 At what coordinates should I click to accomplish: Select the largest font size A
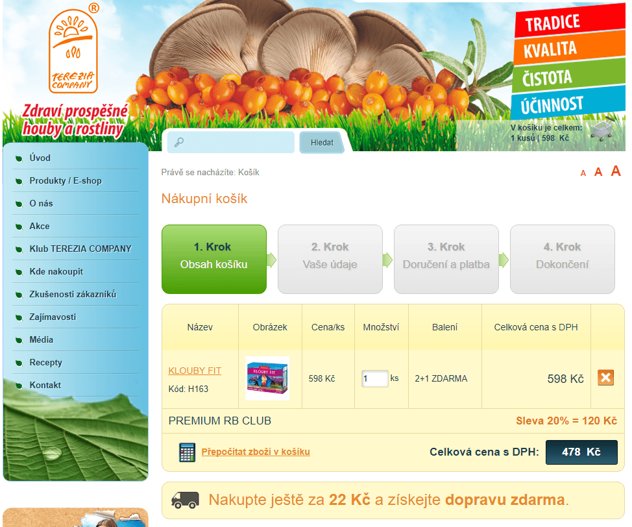click(x=616, y=171)
